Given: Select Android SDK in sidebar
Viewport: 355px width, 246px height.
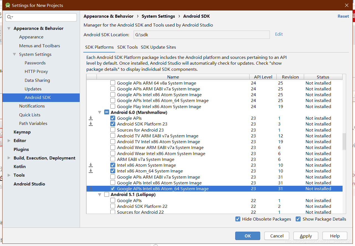Looking at the screenshot, I should click(41, 98).
